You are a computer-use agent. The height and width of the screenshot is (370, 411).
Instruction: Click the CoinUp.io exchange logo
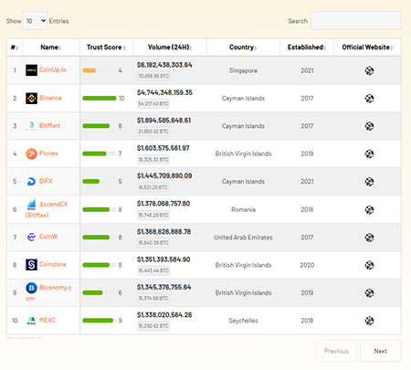(31, 70)
